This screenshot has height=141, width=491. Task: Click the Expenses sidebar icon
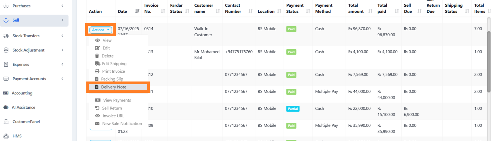(x=6, y=64)
